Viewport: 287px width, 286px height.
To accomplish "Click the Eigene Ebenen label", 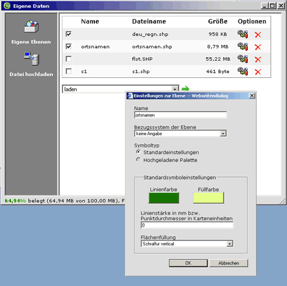I will point(31,42).
